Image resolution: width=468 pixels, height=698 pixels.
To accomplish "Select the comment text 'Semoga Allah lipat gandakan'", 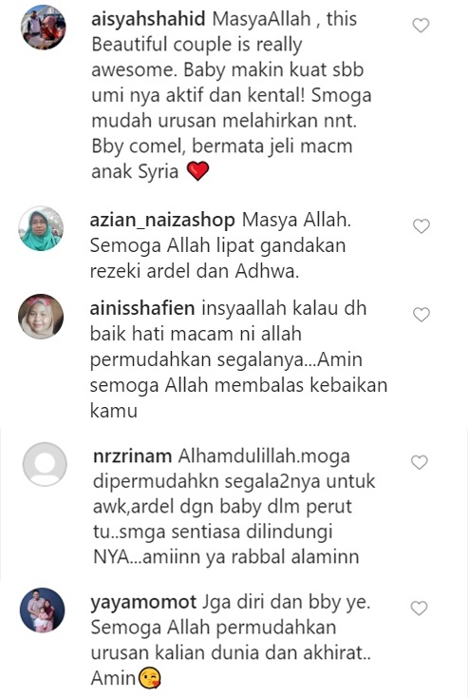I will click(217, 245).
